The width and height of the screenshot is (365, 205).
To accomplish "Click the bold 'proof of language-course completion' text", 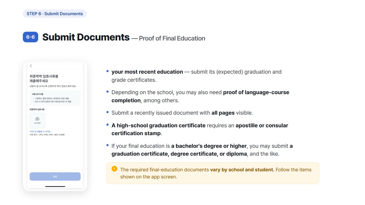I will (x=200, y=96).
